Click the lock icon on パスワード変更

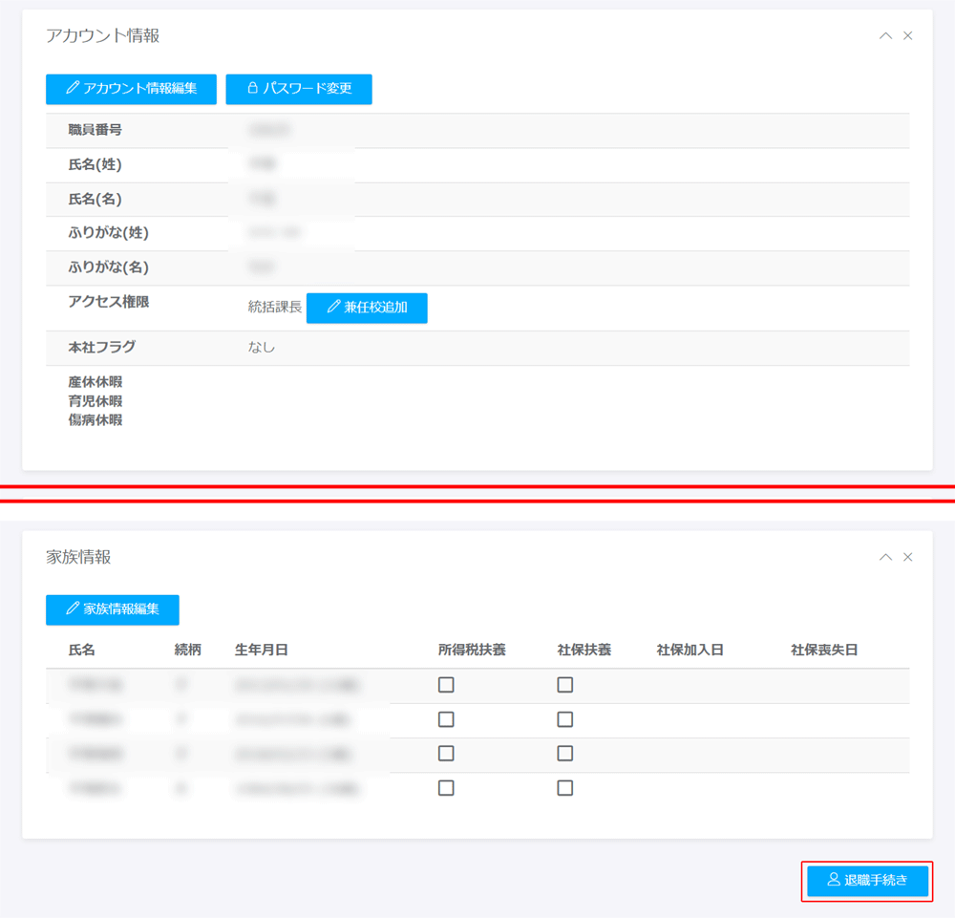pyautogui.click(x=253, y=89)
